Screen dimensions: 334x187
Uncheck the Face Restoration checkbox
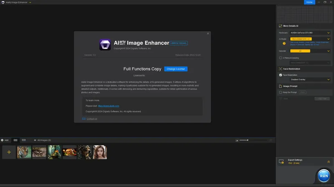pyautogui.click(x=281, y=75)
